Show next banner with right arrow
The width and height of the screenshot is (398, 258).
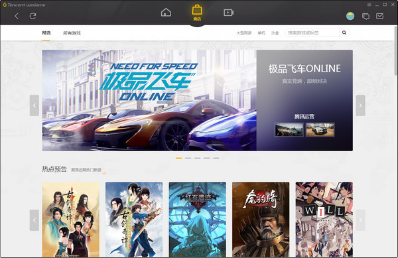coord(360,105)
